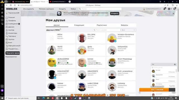Open the Подарочные cards sidebar item

pyautogui.click(x=12, y=49)
